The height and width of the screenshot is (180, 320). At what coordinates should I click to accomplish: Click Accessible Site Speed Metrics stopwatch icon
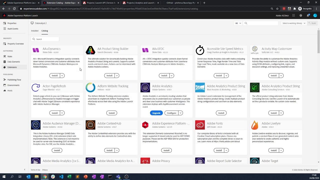[x=200, y=50]
